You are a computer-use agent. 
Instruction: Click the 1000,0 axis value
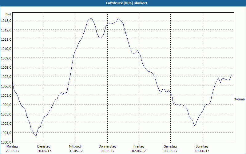(x=6, y=142)
